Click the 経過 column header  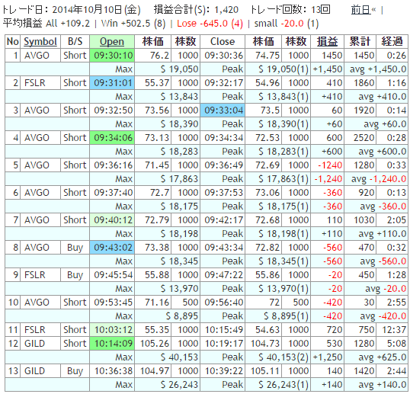(x=392, y=42)
